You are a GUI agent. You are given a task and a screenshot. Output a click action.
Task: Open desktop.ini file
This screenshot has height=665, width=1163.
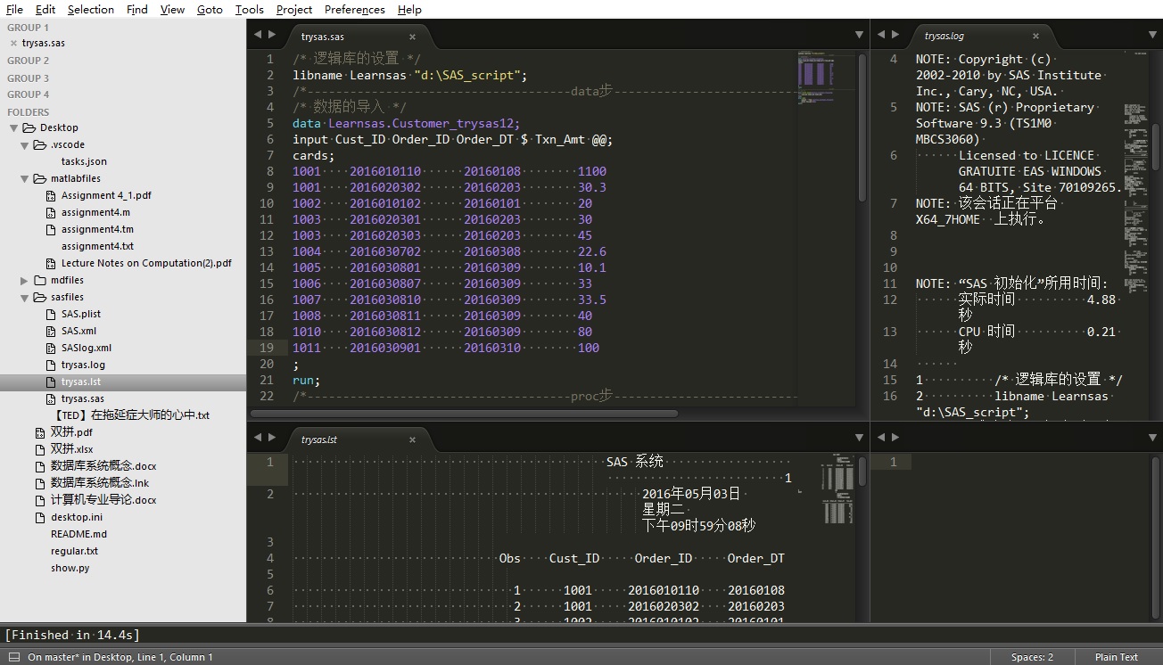pyautogui.click(x=77, y=517)
